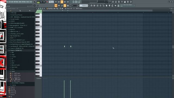Click the brush icon in recording panel
Image resolution: width=174 pixels, height=98 pixels.
click(62, 5)
